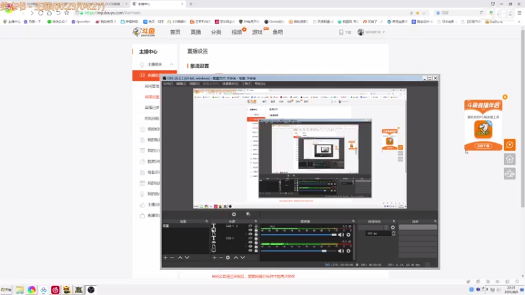Viewport: 525px width, 295px height.
Task: Adjust the lower mixer channel volume slider
Action: click(299, 251)
